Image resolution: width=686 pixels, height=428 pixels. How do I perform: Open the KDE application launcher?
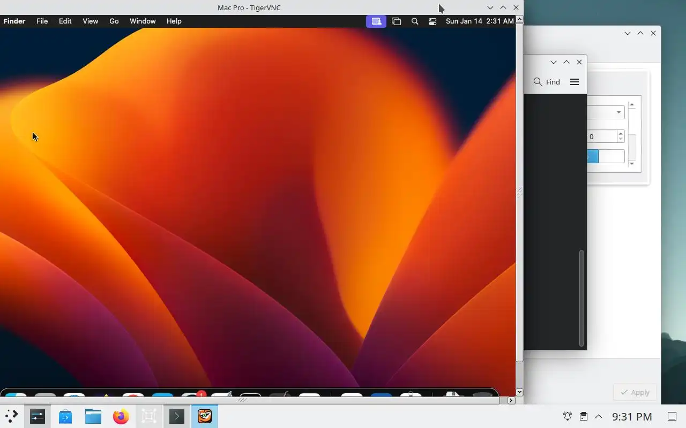11,416
